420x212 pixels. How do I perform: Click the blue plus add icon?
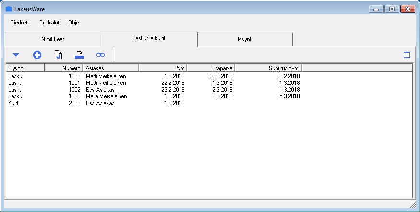pyautogui.click(x=37, y=55)
